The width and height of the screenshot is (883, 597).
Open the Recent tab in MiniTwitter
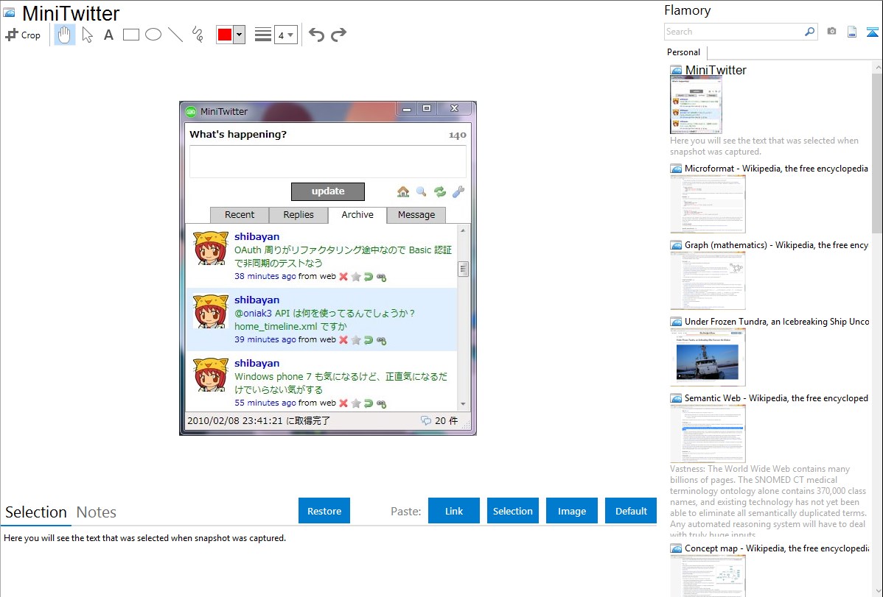pyautogui.click(x=240, y=215)
